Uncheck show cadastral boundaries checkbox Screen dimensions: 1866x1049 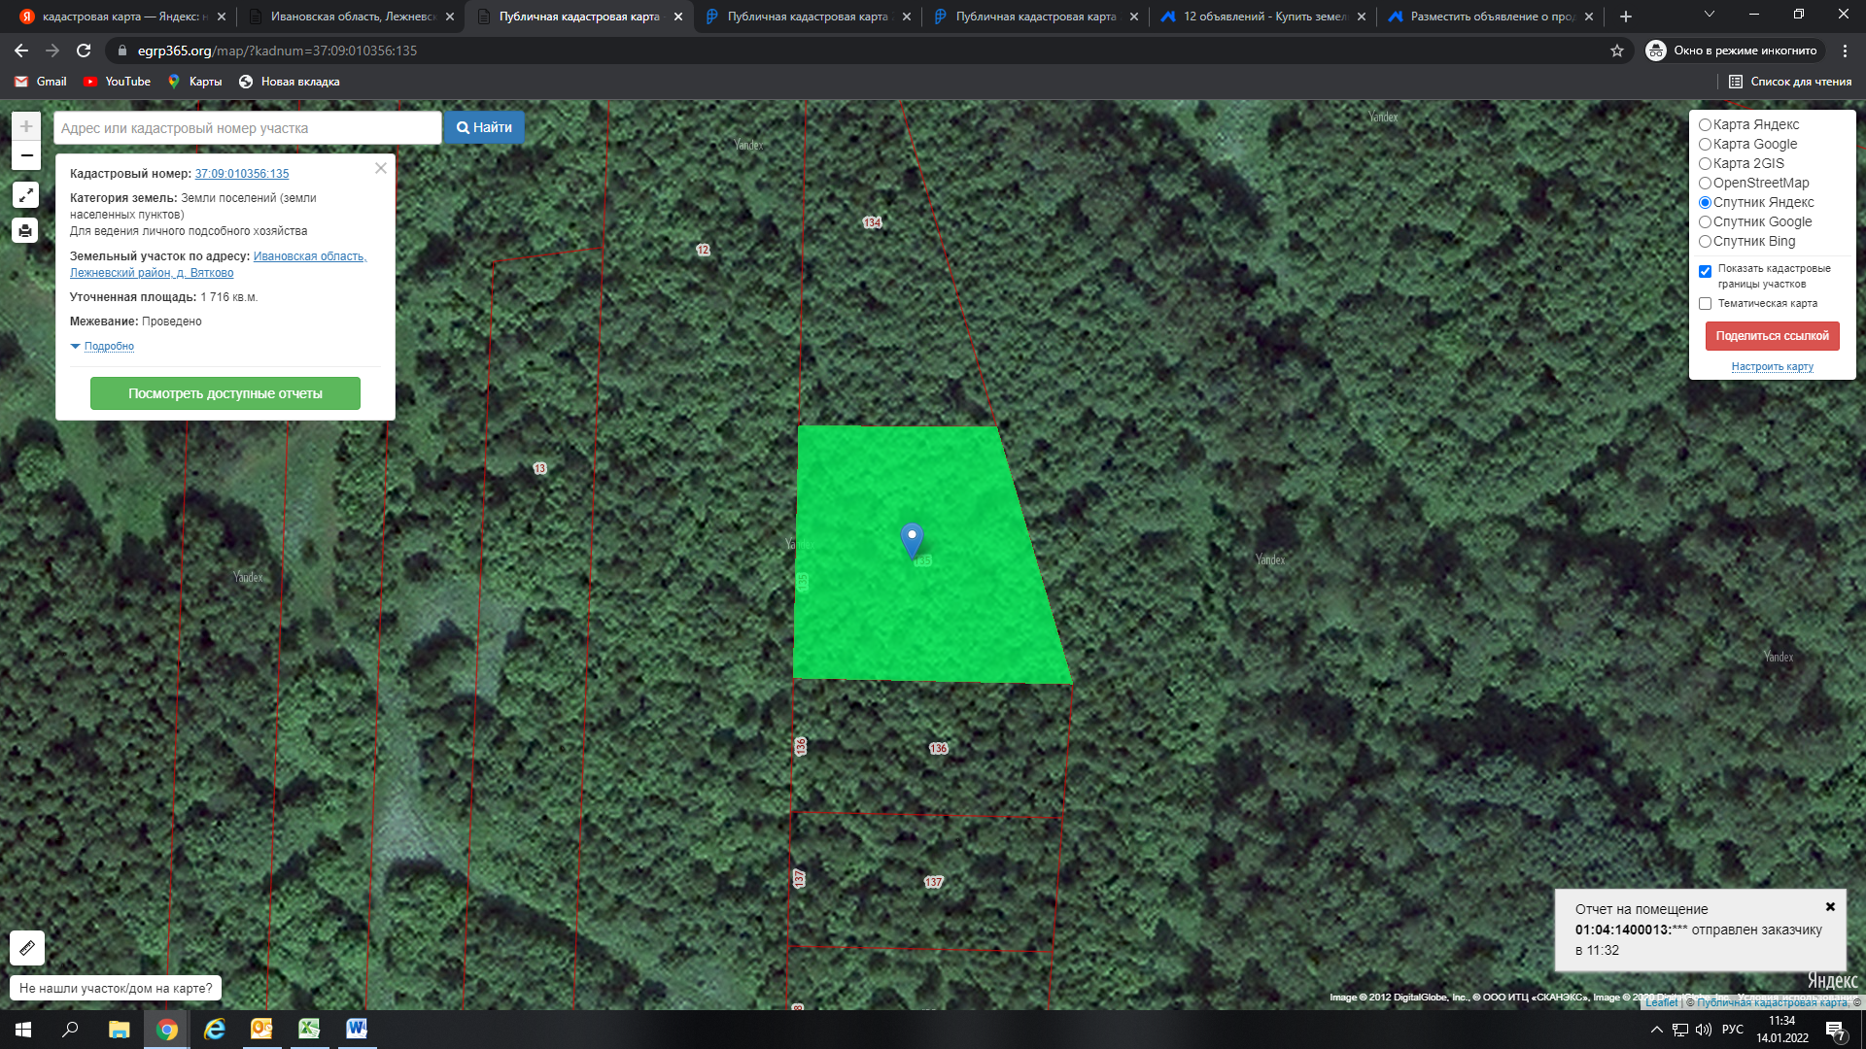tap(1705, 271)
